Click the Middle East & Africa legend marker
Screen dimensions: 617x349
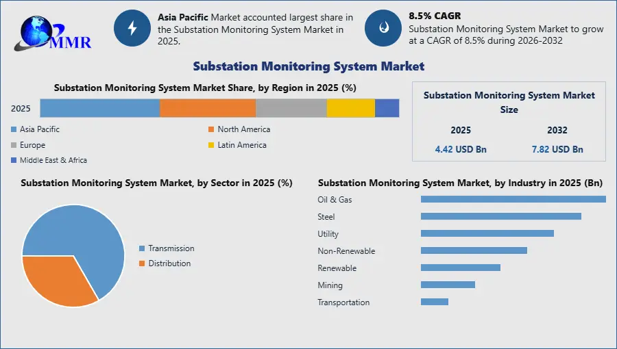pyautogui.click(x=14, y=160)
